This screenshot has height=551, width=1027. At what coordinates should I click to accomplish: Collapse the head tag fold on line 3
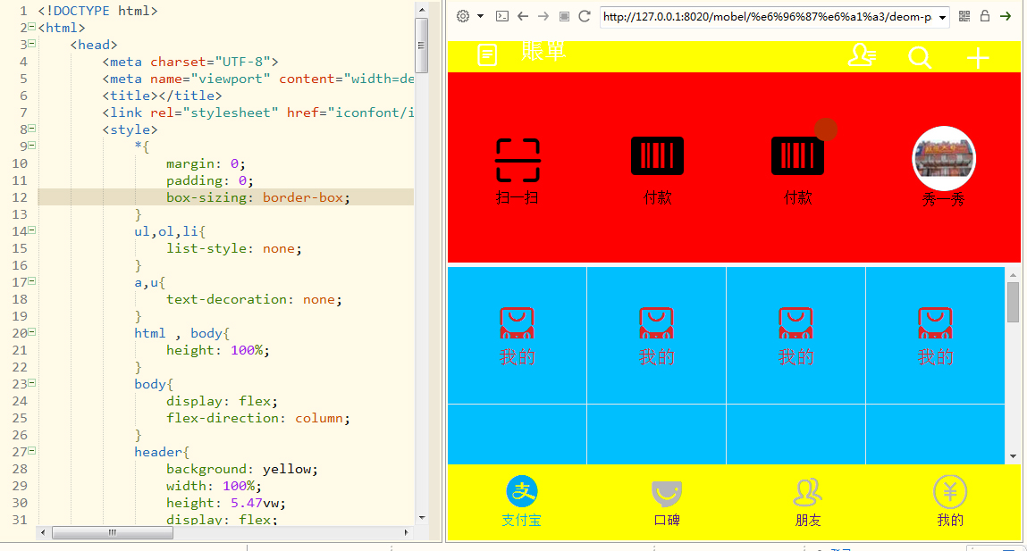click(x=32, y=45)
